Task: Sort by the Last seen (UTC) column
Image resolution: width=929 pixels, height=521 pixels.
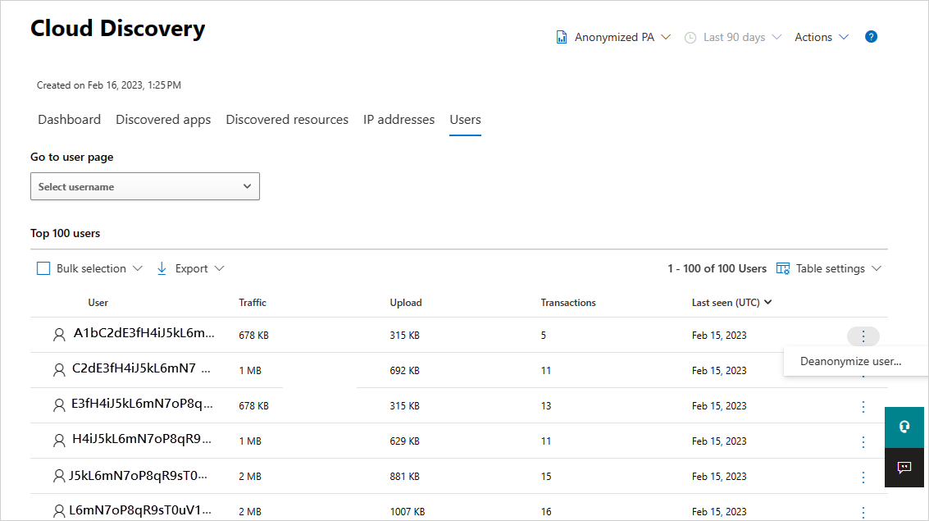Action: [x=731, y=302]
